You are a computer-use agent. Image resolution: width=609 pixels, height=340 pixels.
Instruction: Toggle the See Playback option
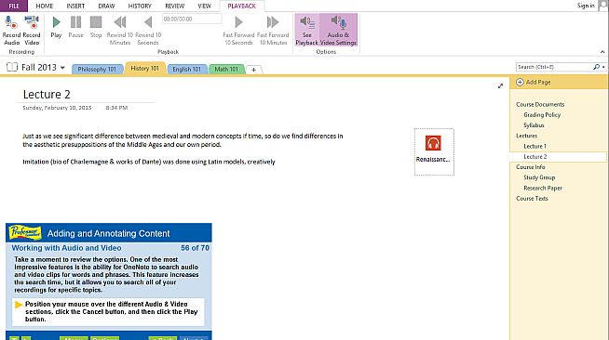click(x=307, y=31)
